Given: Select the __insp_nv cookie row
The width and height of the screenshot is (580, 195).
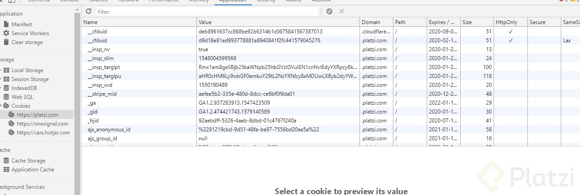Looking at the screenshot, I should coord(331,49).
